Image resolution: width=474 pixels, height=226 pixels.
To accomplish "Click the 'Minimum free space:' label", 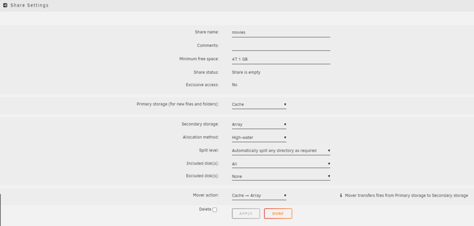I will point(199,59).
